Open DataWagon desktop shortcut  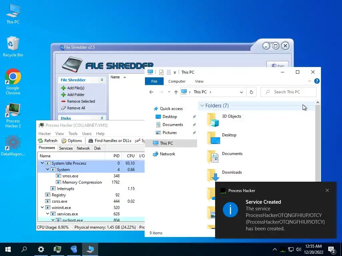pyautogui.click(x=13, y=145)
